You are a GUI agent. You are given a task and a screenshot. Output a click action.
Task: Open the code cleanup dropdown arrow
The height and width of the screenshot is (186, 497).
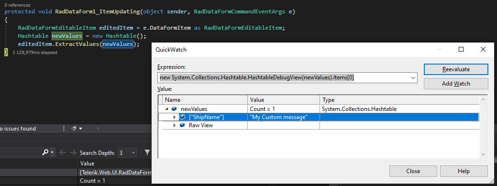click(80, 129)
